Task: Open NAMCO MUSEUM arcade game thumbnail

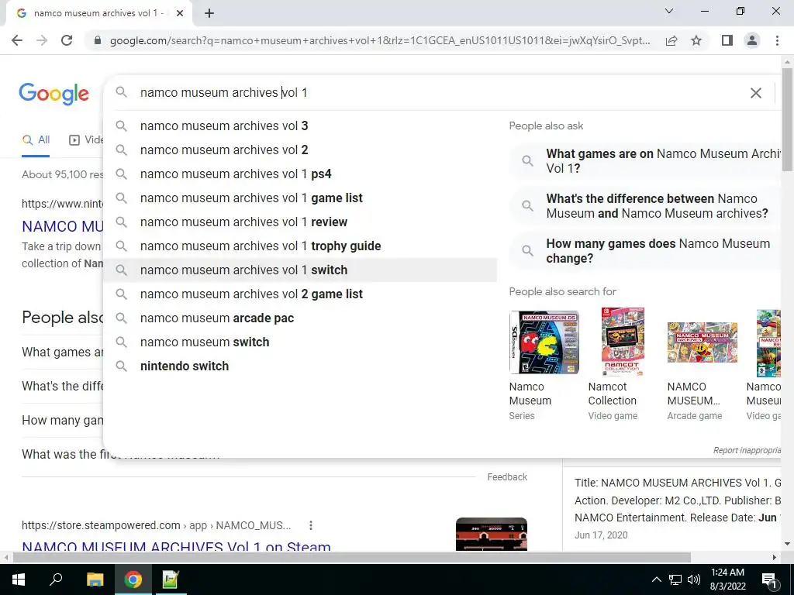Action: click(x=702, y=342)
